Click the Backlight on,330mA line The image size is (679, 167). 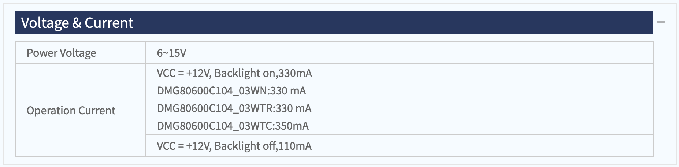coord(234,73)
